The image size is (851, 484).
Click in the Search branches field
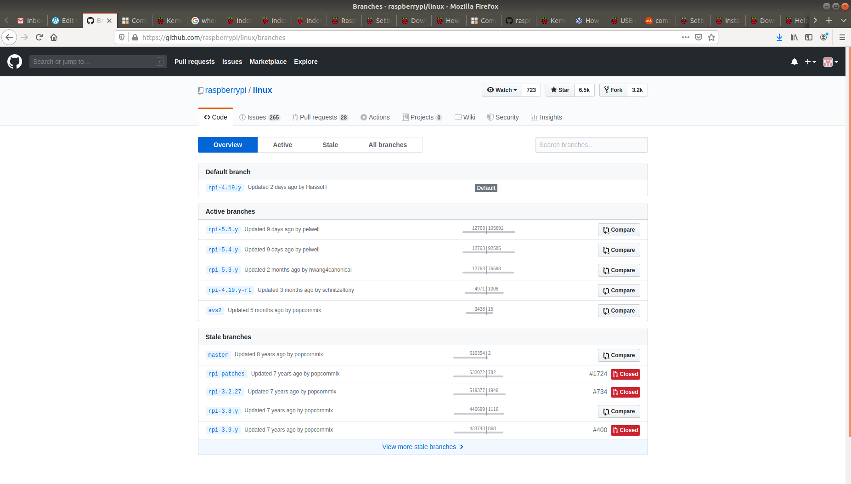(x=592, y=144)
